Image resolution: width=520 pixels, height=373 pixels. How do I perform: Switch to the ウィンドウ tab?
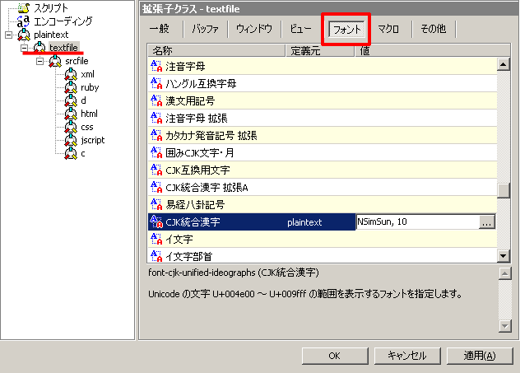[x=254, y=29]
